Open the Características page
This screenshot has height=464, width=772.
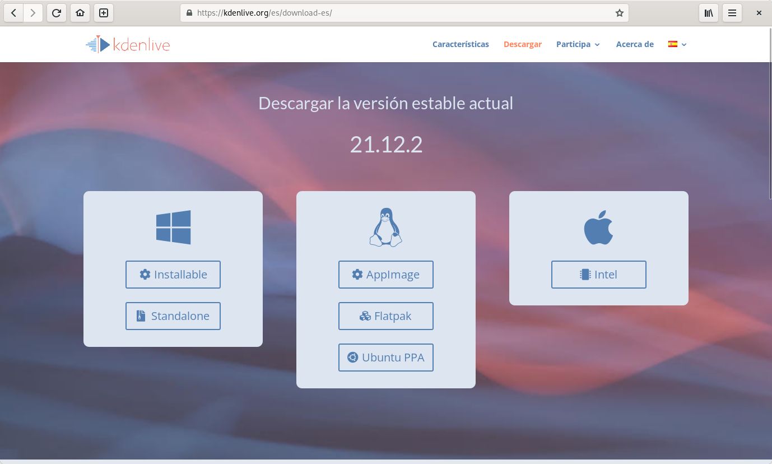(461, 44)
